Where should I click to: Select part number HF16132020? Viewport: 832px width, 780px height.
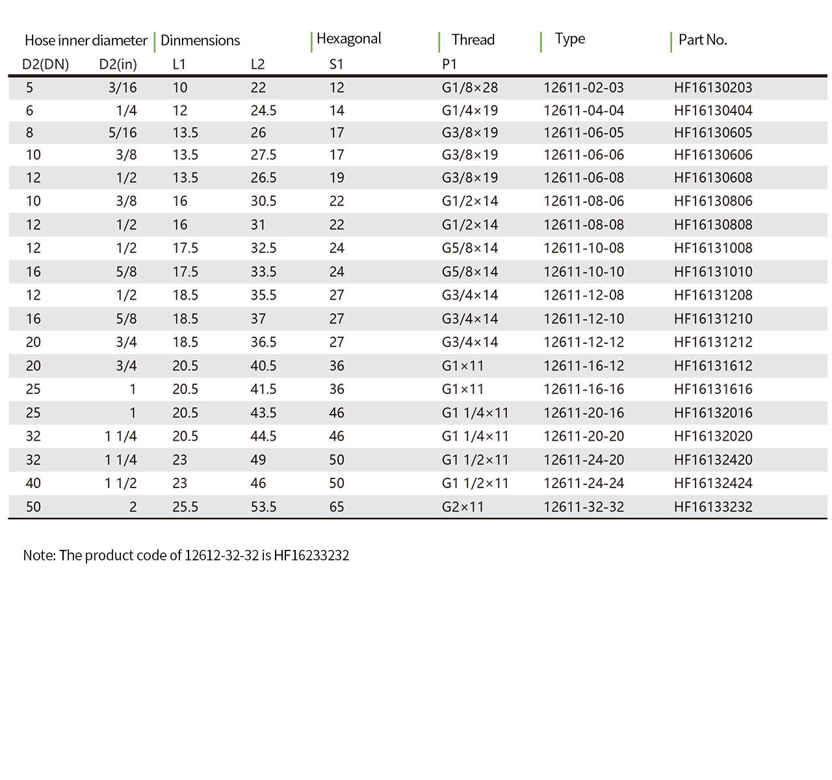point(713,436)
